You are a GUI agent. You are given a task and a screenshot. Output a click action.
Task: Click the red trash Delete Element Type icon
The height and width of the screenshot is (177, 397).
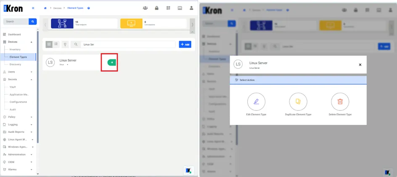(340, 102)
